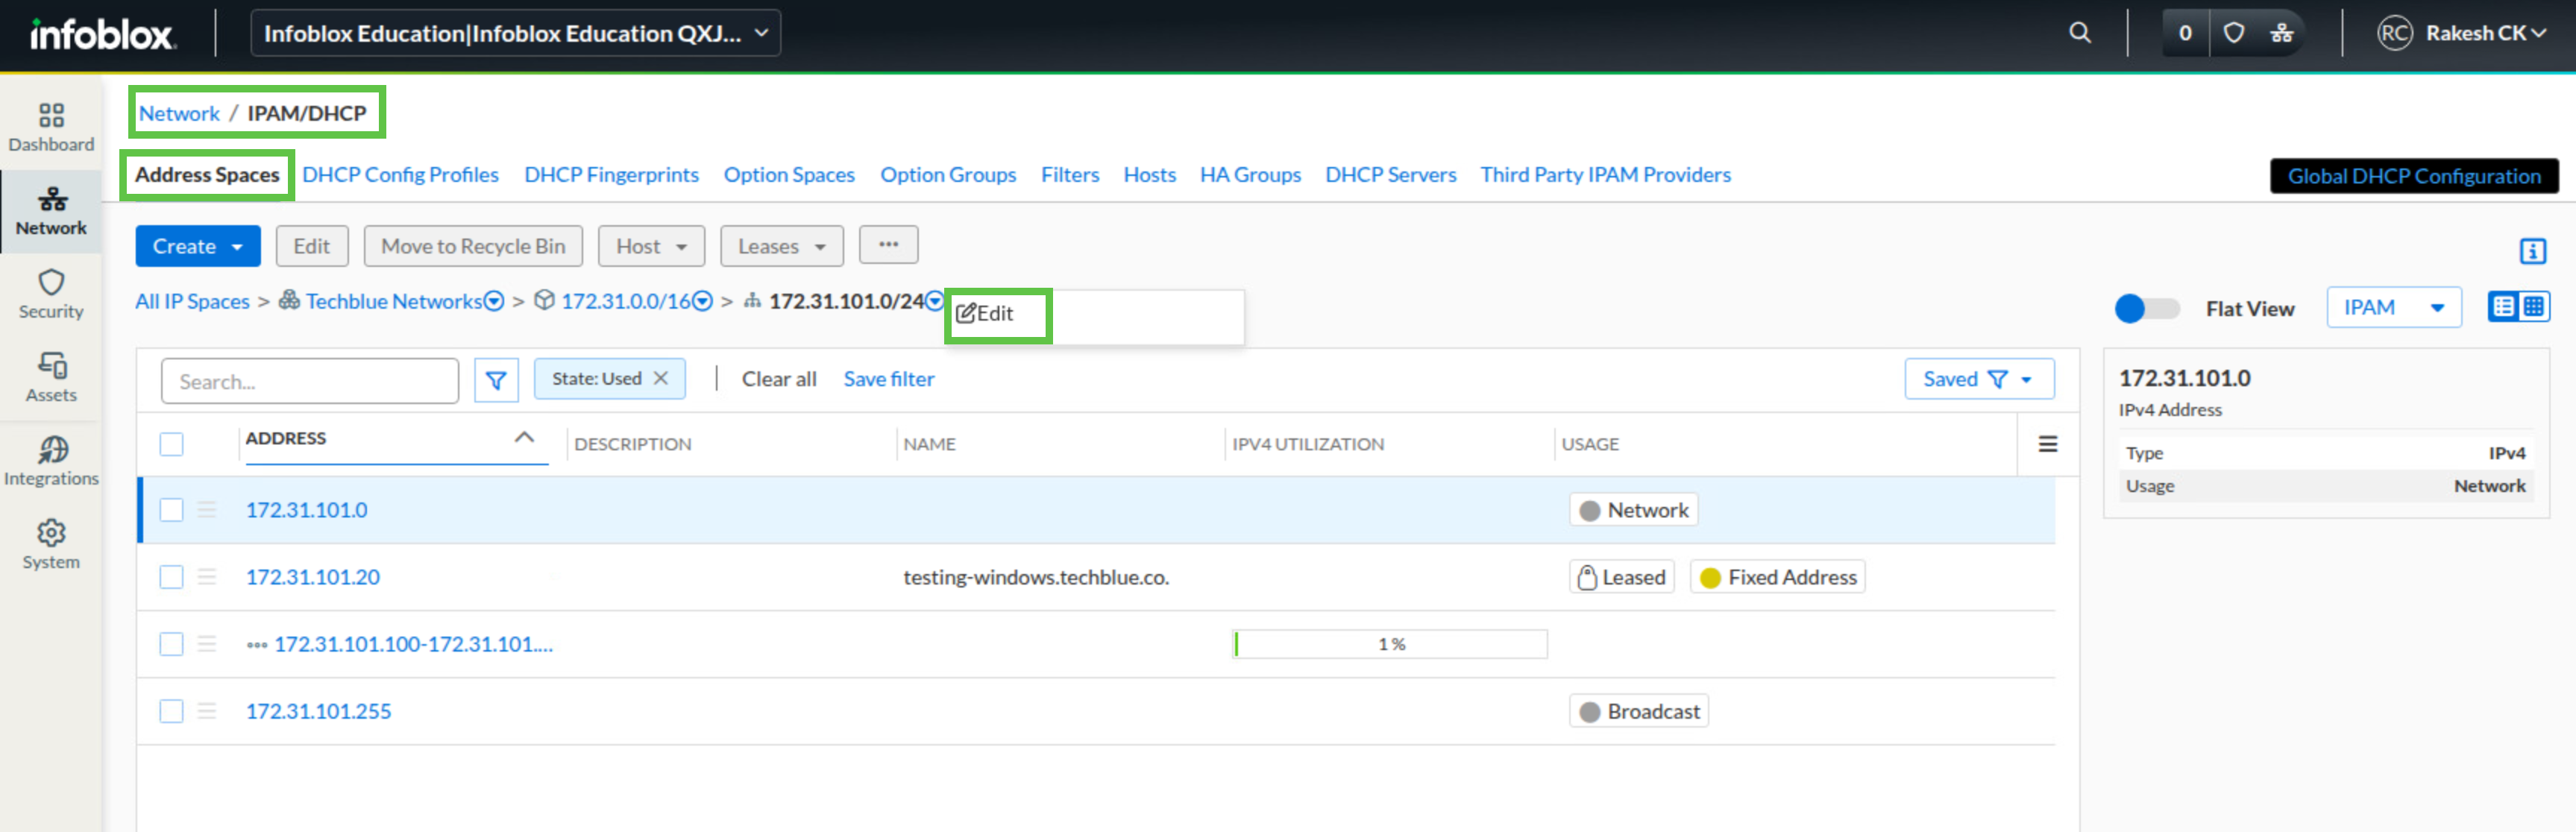Sort by the ADDRESS column arrow

[x=524, y=437]
